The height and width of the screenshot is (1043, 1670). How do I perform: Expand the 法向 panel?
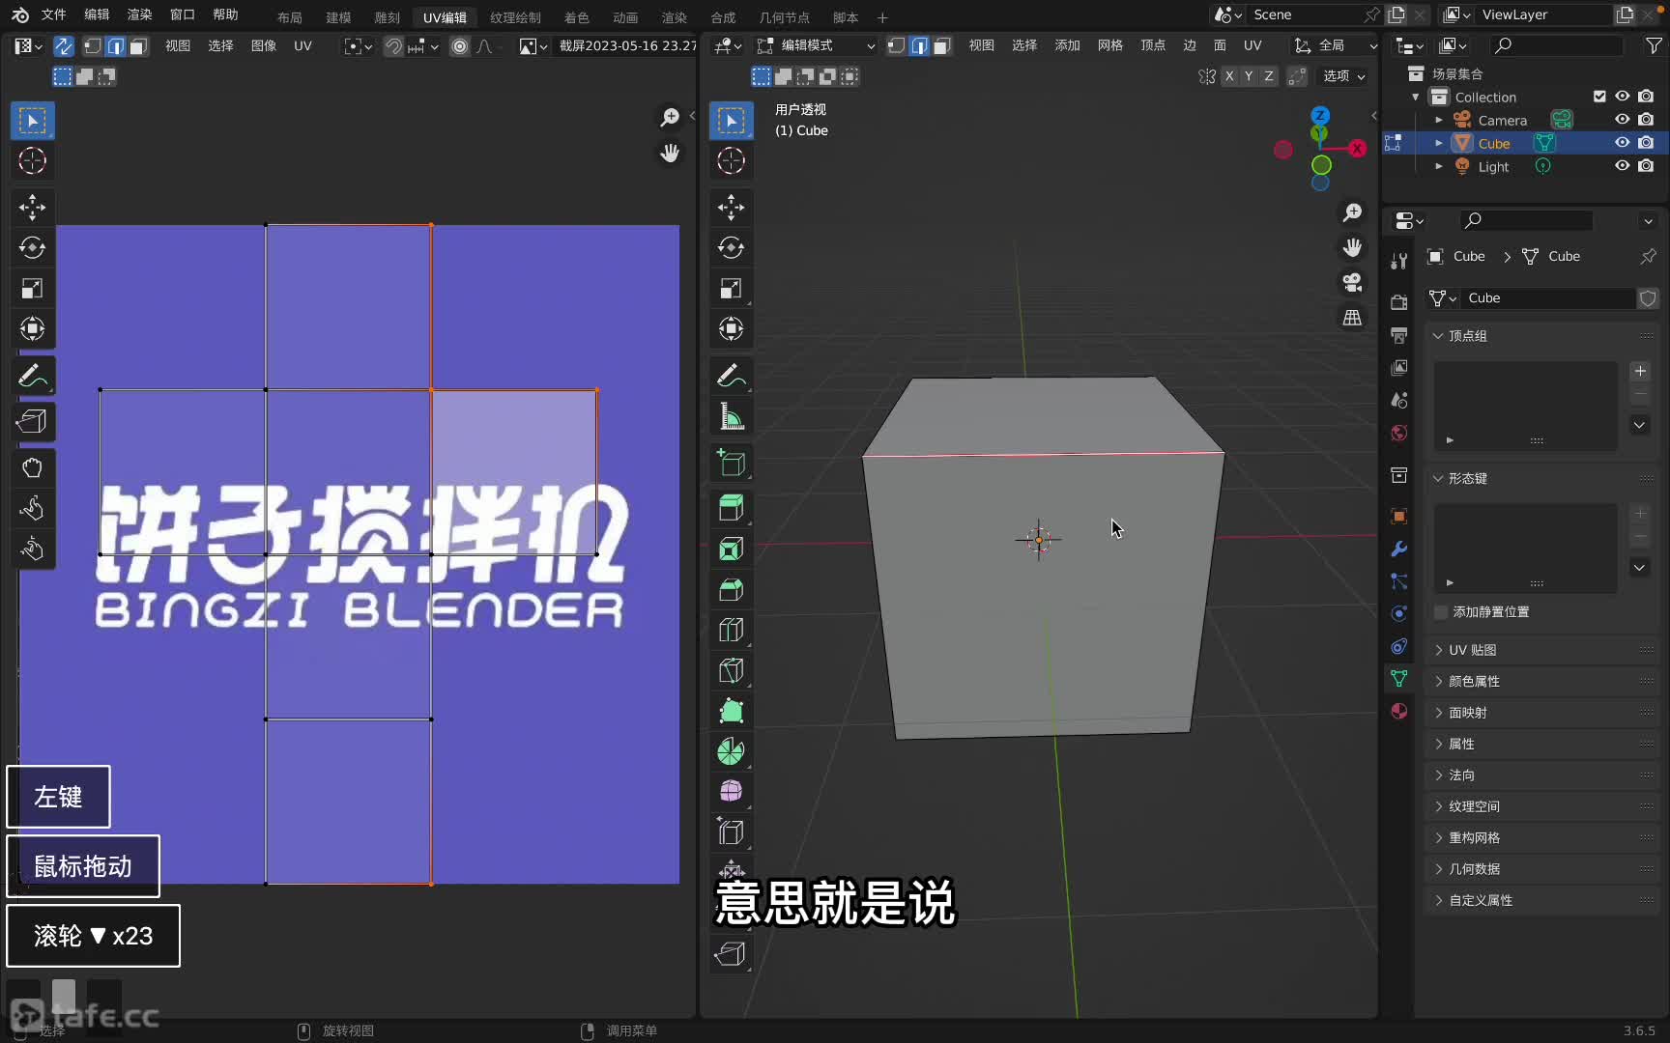[x=1461, y=775]
